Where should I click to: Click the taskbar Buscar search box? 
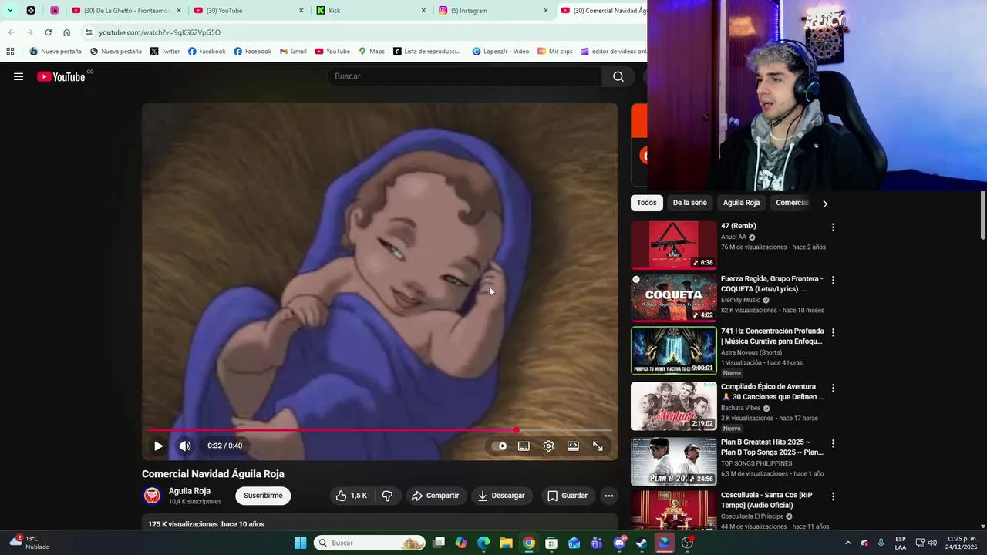coord(370,543)
